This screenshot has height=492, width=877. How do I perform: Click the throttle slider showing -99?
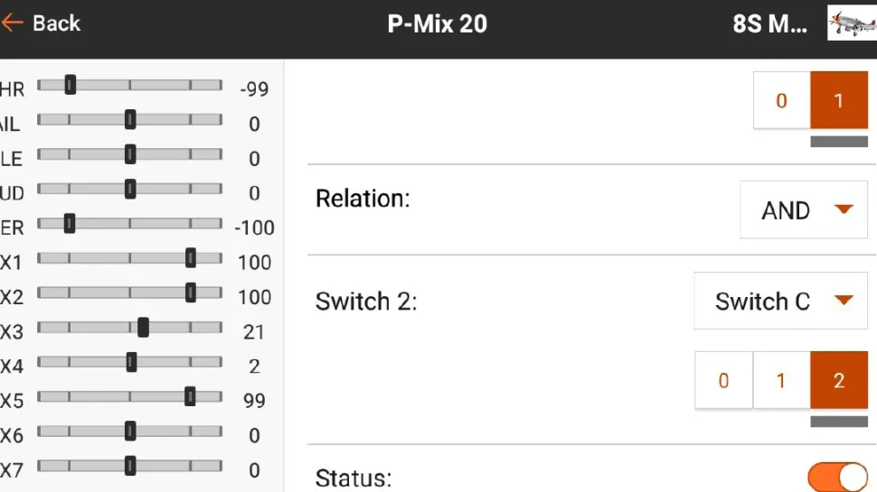[71, 85]
